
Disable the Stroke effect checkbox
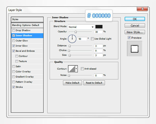[x=14, y=87]
